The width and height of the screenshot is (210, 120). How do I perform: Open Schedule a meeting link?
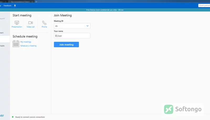(x=28, y=46)
